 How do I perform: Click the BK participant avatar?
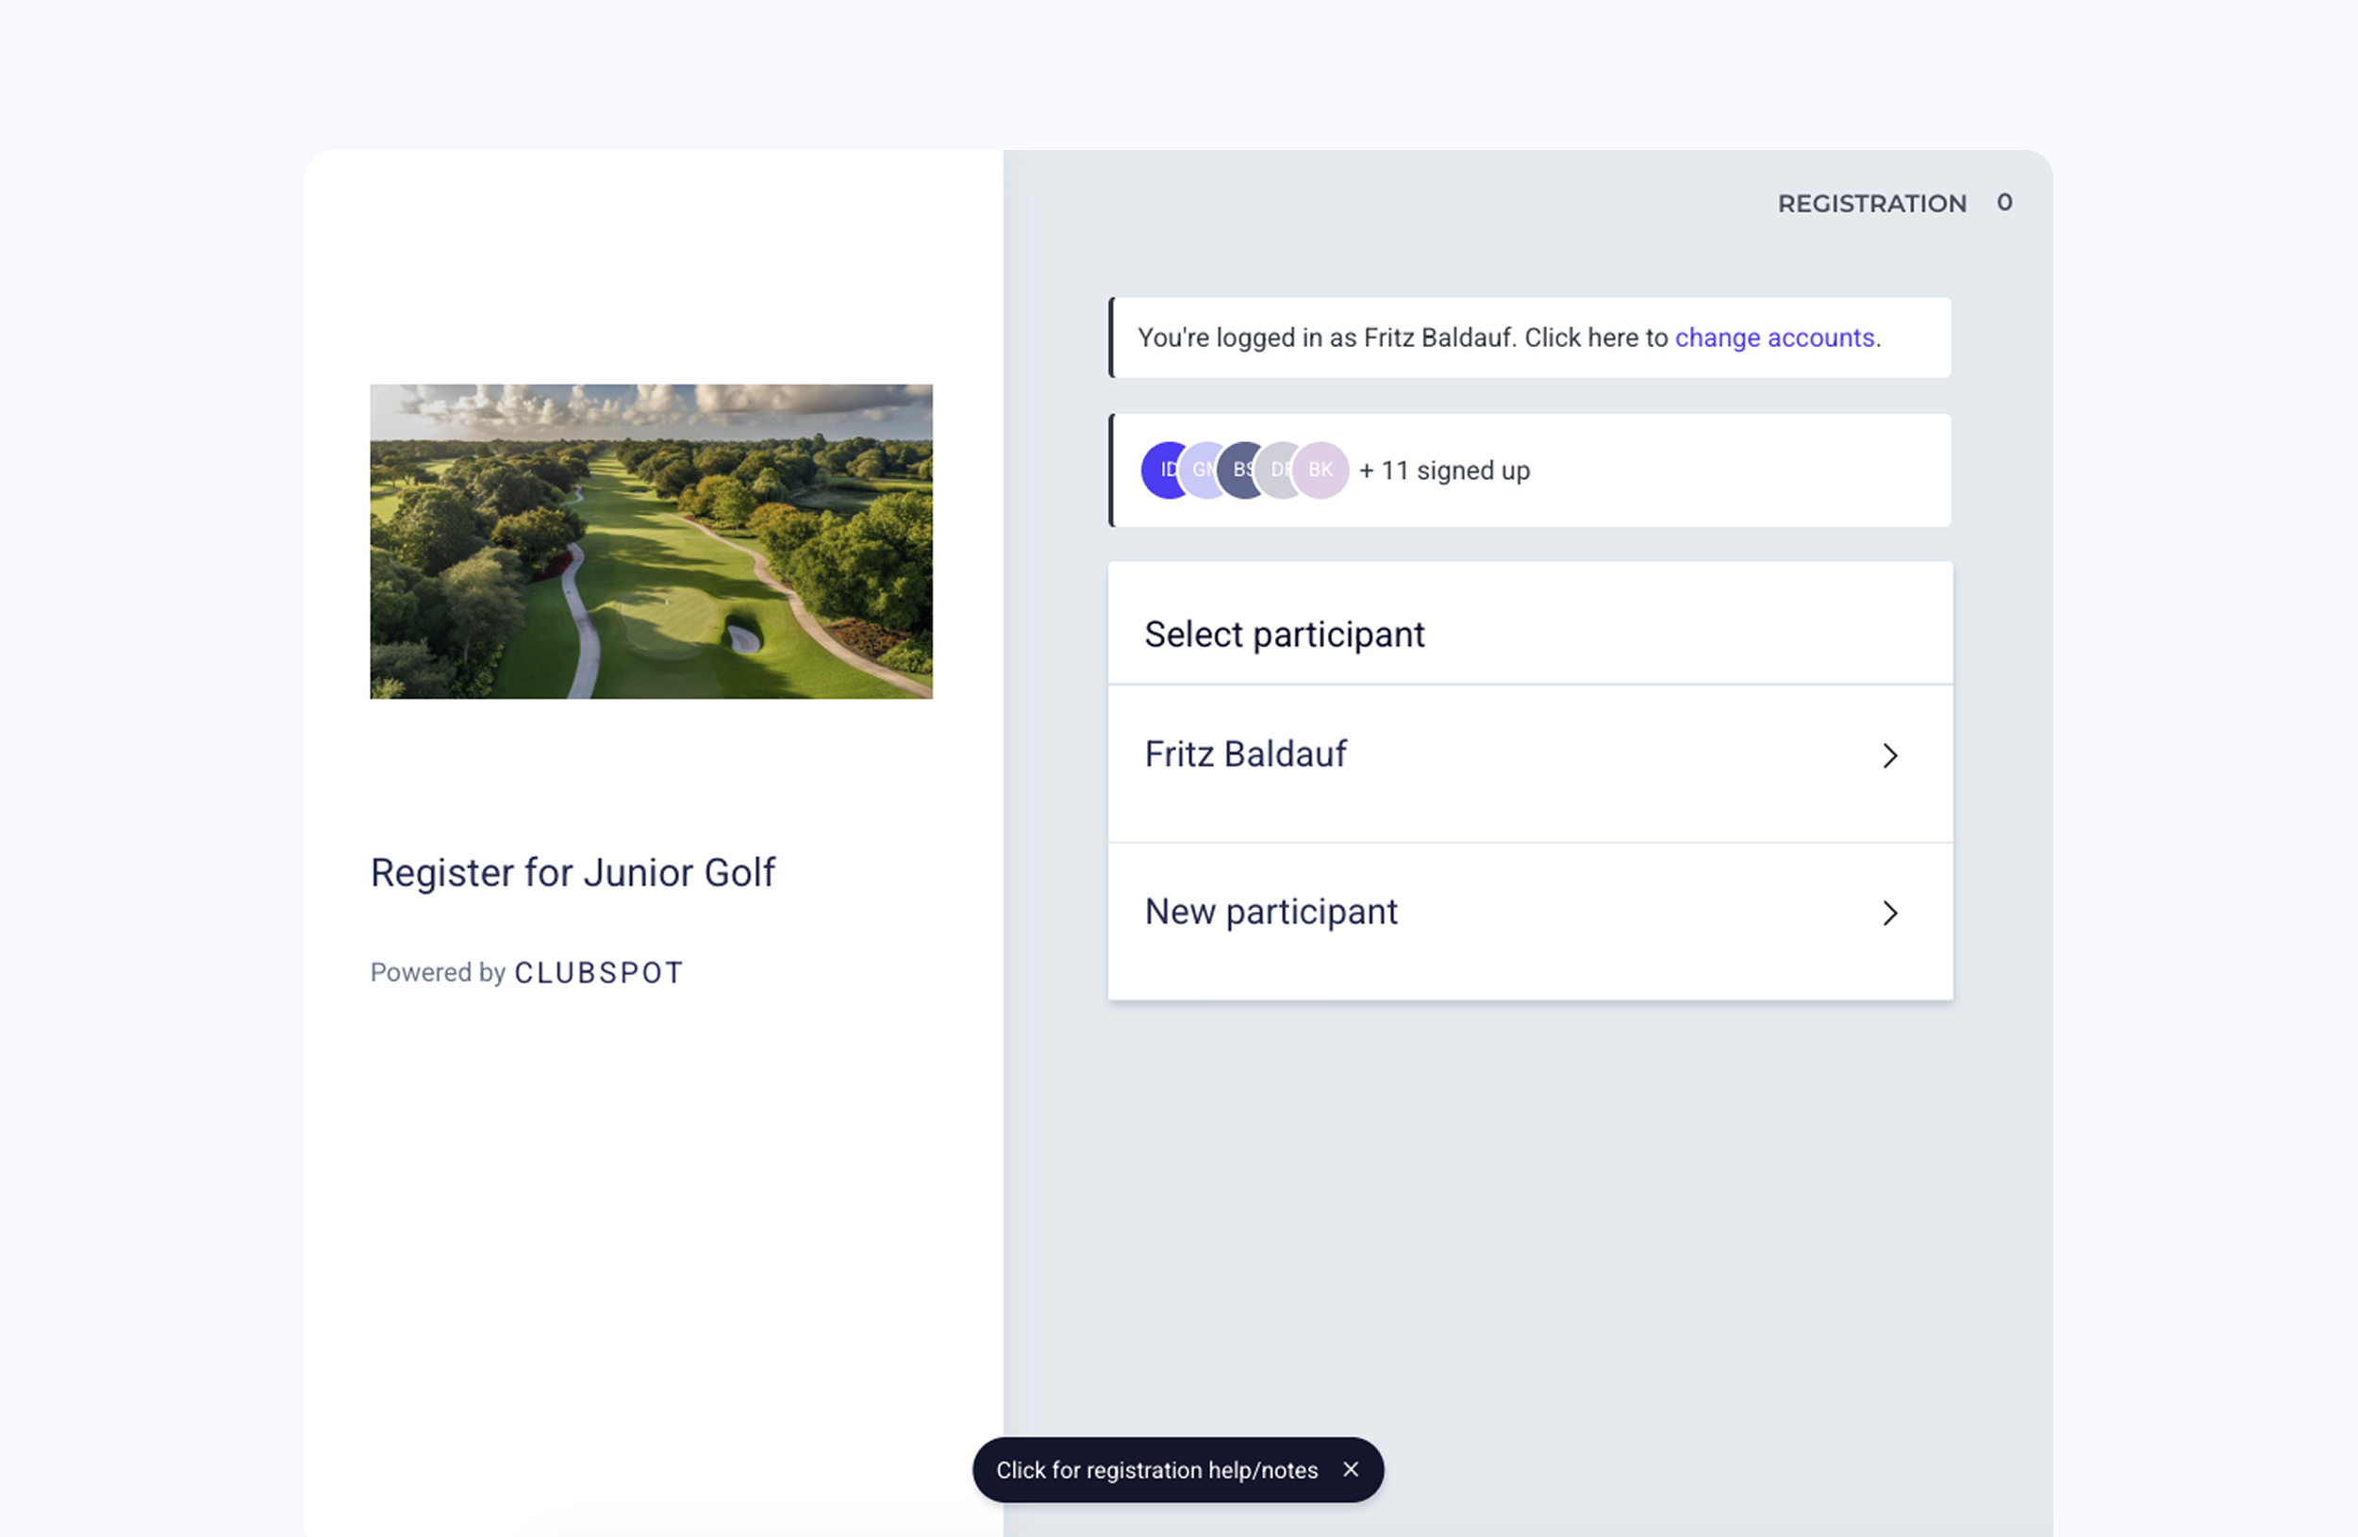[x=1320, y=471]
